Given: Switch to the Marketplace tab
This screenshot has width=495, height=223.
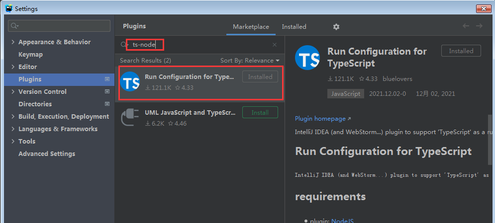Looking at the screenshot, I should coord(251,27).
